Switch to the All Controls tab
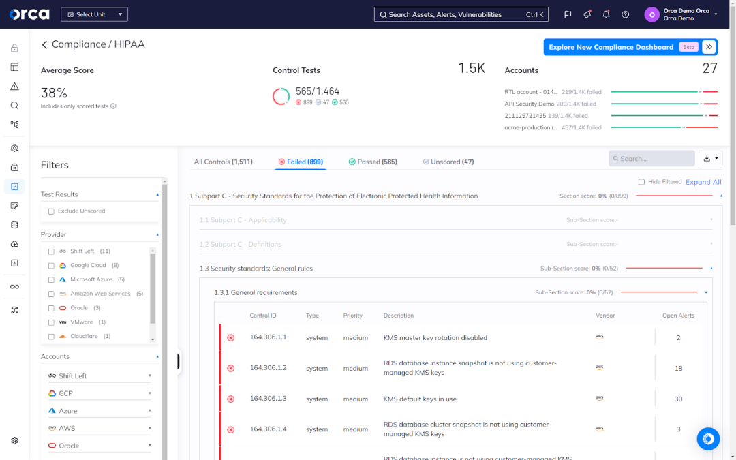736x460 pixels. (x=224, y=162)
